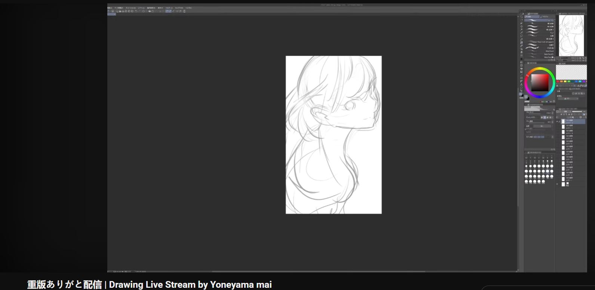This screenshot has width=595, height=290.
Task: Switch to the Pencil sub tool tab
Action: pos(532,17)
